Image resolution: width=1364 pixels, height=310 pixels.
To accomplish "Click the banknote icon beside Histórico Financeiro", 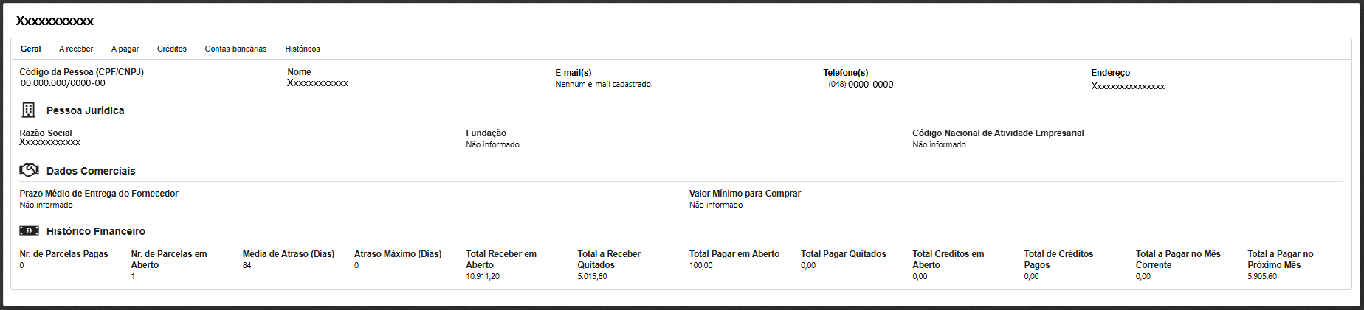I will point(29,230).
